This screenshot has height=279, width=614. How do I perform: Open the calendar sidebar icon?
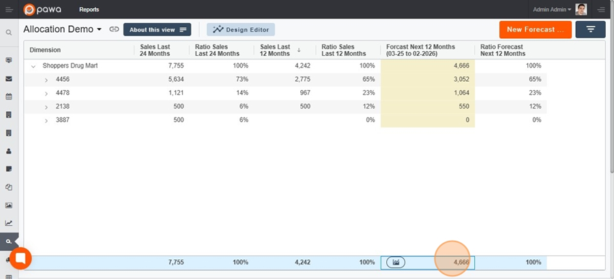[9, 97]
